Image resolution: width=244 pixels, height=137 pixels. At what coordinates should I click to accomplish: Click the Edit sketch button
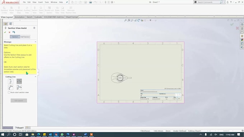click(19, 101)
